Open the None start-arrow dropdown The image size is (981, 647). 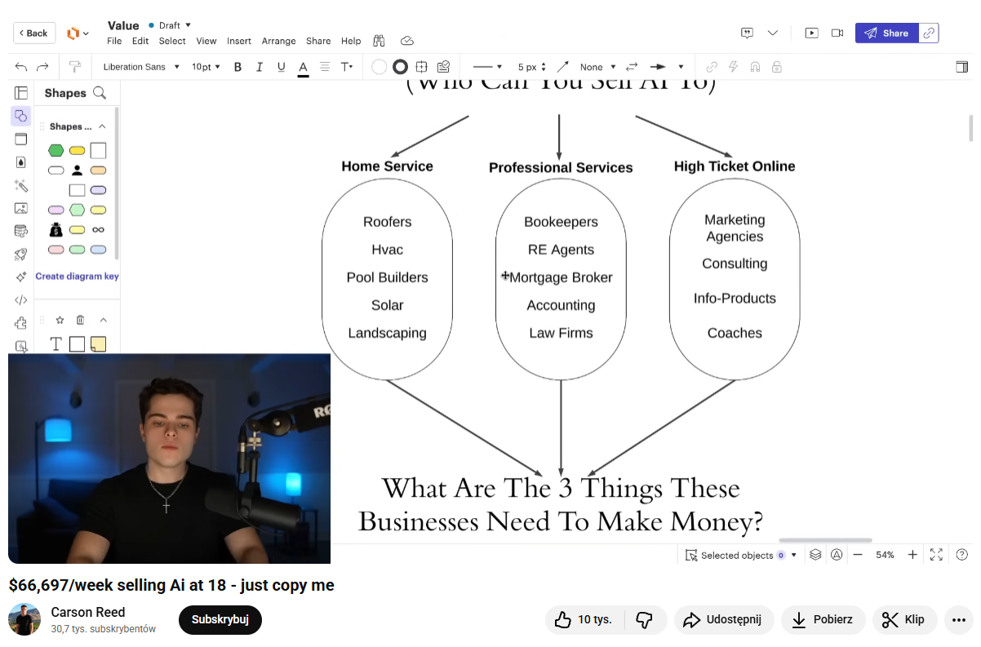pos(597,67)
